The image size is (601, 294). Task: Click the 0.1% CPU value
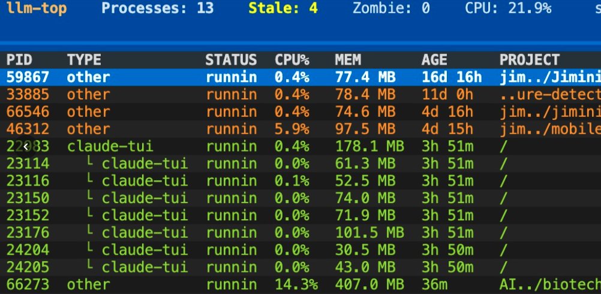pos(292,181)
